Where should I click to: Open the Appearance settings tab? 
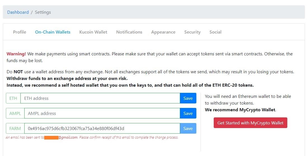(163, 32)
